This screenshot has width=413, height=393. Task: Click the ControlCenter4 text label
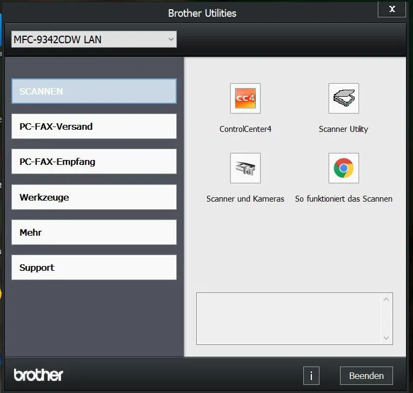[245, 129]
